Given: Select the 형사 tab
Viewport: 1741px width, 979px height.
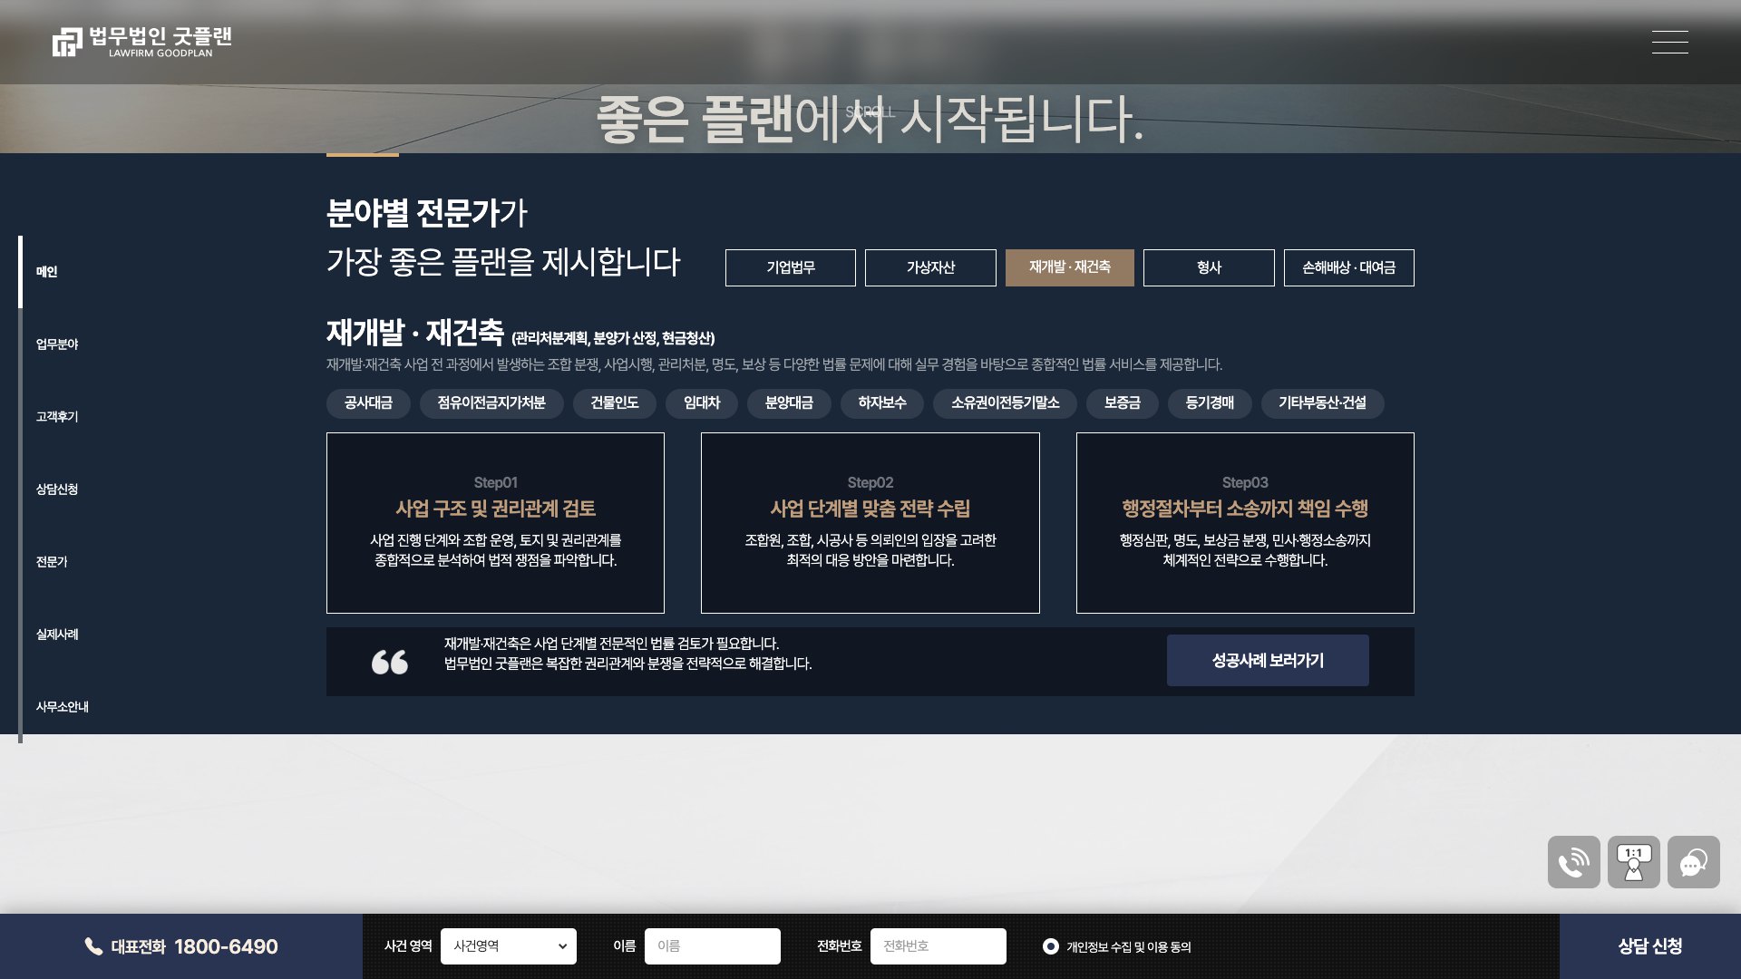Looking at the screenshot, I should click(x=1209, y=267).
